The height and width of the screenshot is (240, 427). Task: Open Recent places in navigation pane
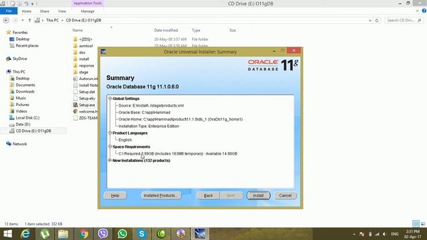(x=27, y=46)
